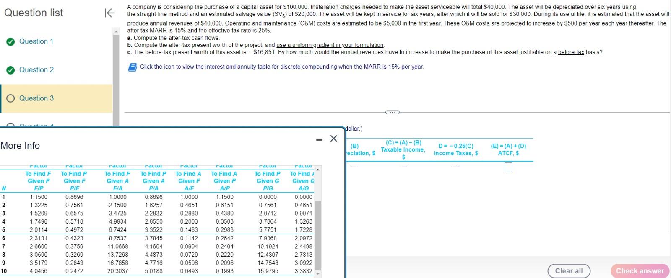Open Question 2 in the list
The image size is (671, 278).
click(36, 70)
